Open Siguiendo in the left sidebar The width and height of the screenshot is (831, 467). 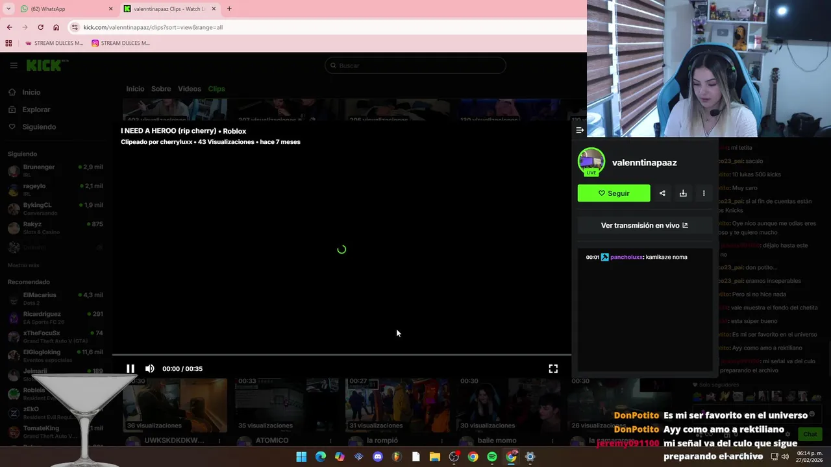click(39, 127)
